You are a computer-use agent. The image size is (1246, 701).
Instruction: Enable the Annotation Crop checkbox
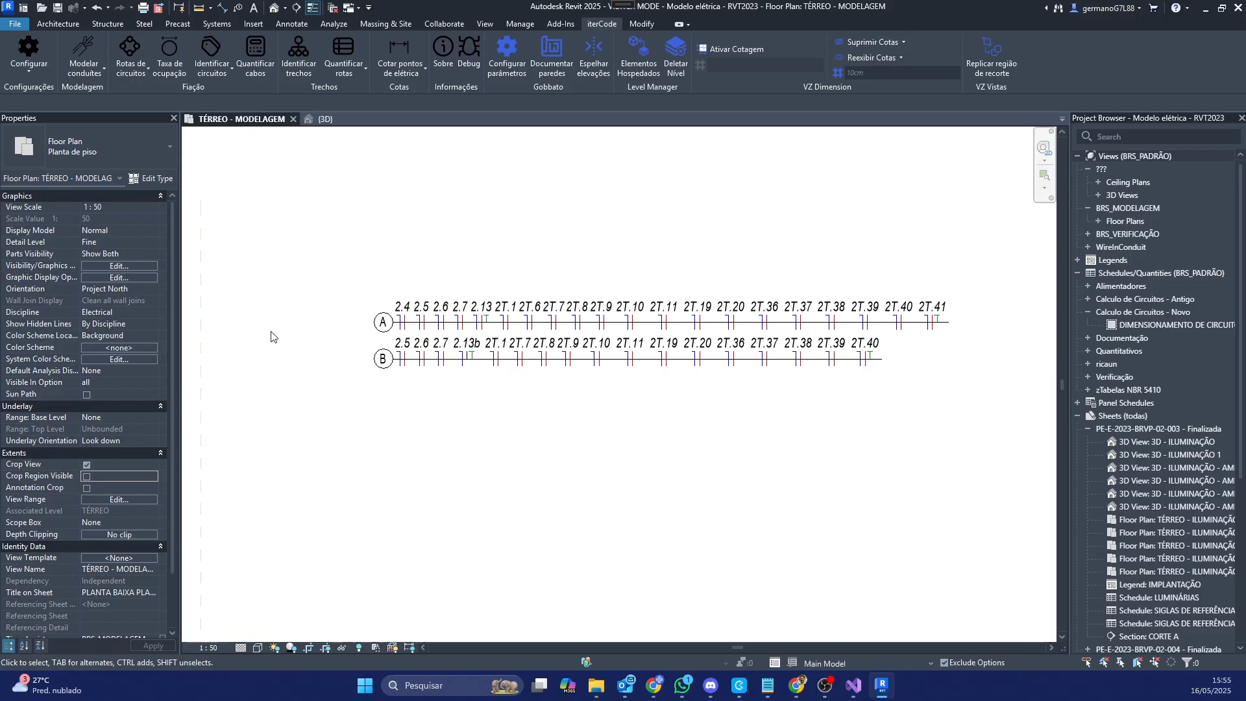tap(86, 488)
